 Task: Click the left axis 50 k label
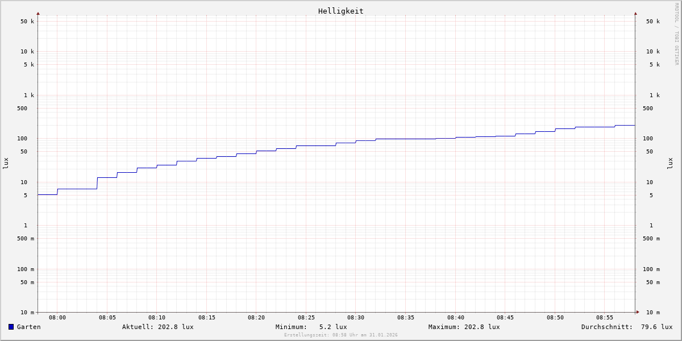(27, 22)
